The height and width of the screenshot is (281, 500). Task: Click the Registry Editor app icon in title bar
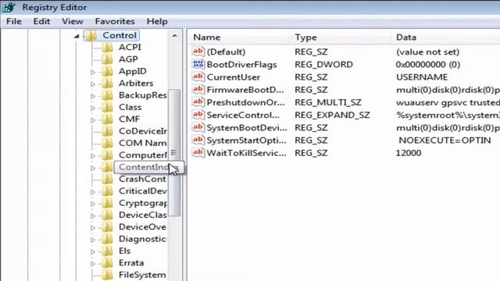point(8,7)
